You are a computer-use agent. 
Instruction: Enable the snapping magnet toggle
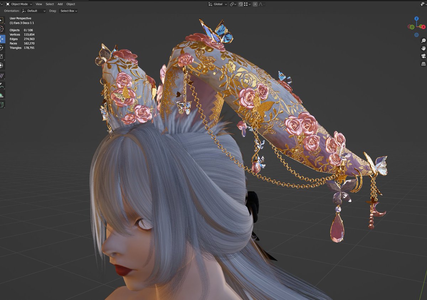(x=241, y=4)
